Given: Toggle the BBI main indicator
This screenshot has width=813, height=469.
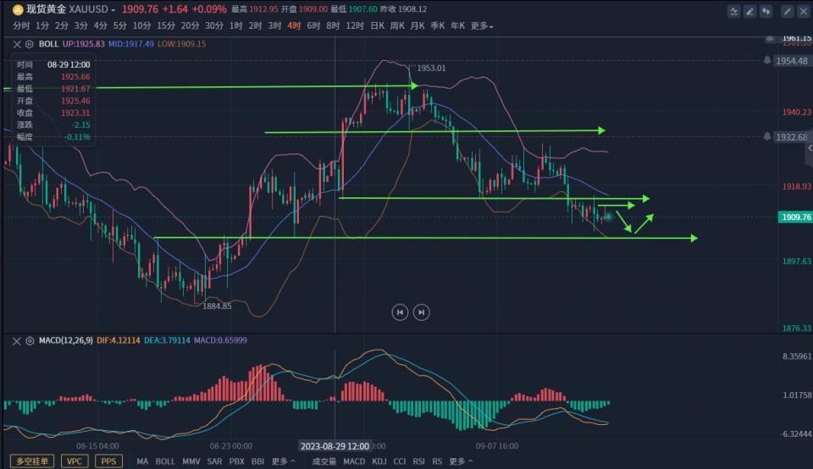Looking at the screenshot, I should pyautogui.click(x=257, y=461).
